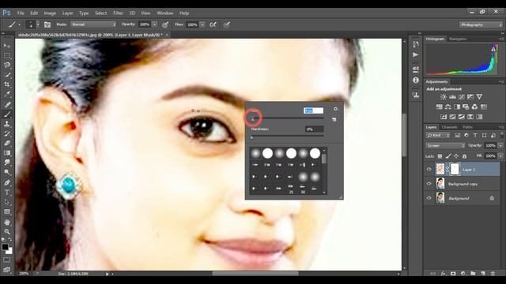The image size is (506, 284).
Task: Create new brush preset button
Action: pos(334,120)
